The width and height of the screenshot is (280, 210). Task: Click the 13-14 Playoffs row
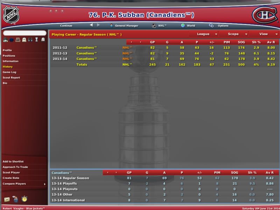(x=164, y=183)
